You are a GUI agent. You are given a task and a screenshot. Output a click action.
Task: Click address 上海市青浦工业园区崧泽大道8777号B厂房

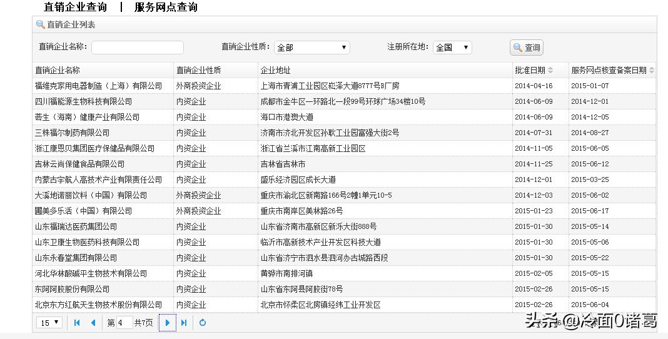tap(330, 86)
